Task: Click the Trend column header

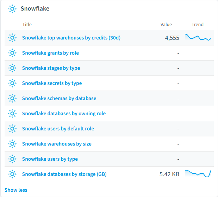Action: pyautogui.click(x=198, y=24)
